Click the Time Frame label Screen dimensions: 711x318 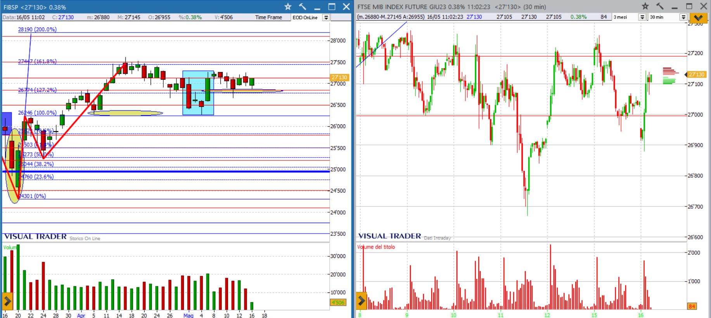pos(268,17)
